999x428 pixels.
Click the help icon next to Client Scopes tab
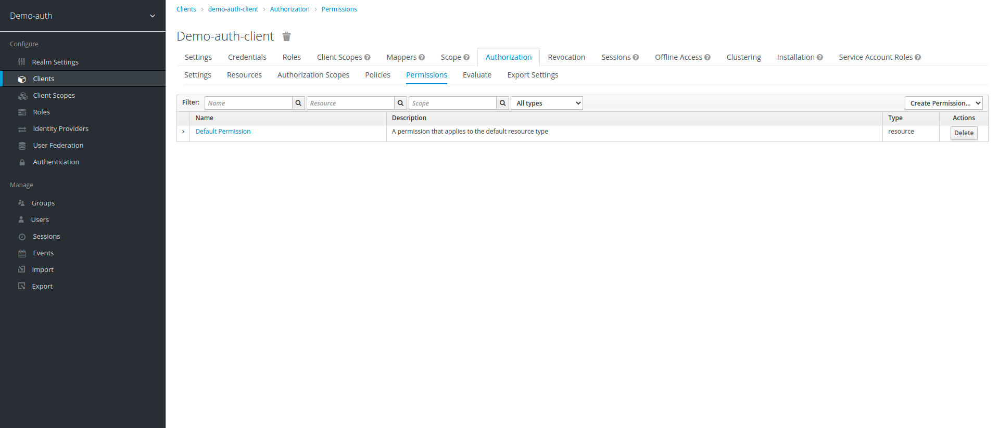tap(368, 58)
